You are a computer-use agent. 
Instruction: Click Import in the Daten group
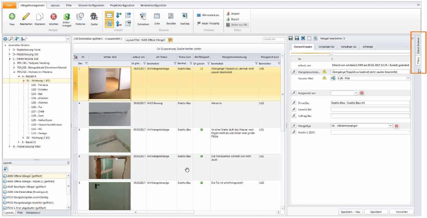pyautogui.click(x=235, y=14)
